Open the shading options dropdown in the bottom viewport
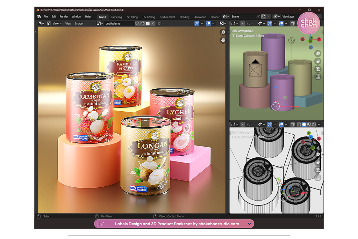Image resolution: width=358 pixels, height=239 pixels. (319, 125)
